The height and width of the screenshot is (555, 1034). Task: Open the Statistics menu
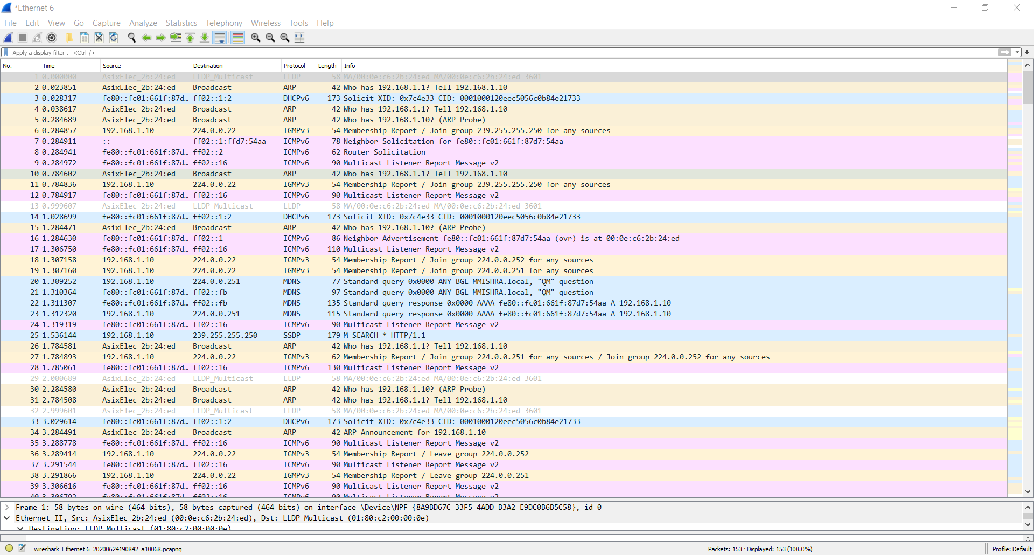[181, 23]
